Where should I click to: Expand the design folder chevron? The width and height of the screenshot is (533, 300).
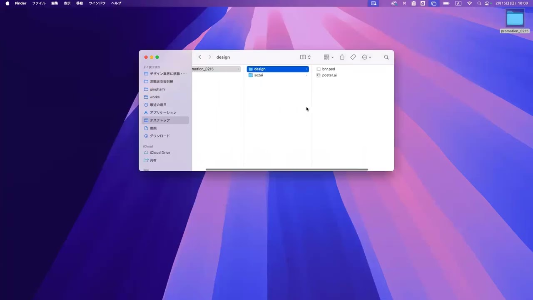click(x=306, y=69)
